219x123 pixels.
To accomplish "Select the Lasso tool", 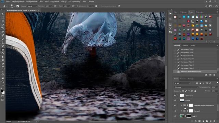I will pyautogui.click(x=3, y=21).
